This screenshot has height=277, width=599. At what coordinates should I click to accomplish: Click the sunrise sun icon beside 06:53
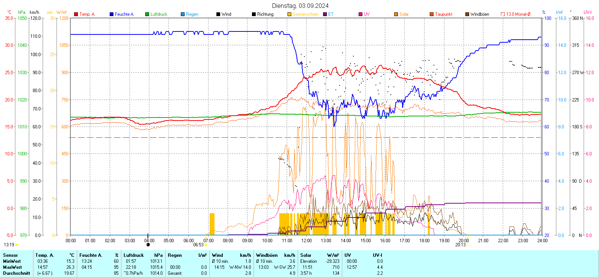(206, 245)
